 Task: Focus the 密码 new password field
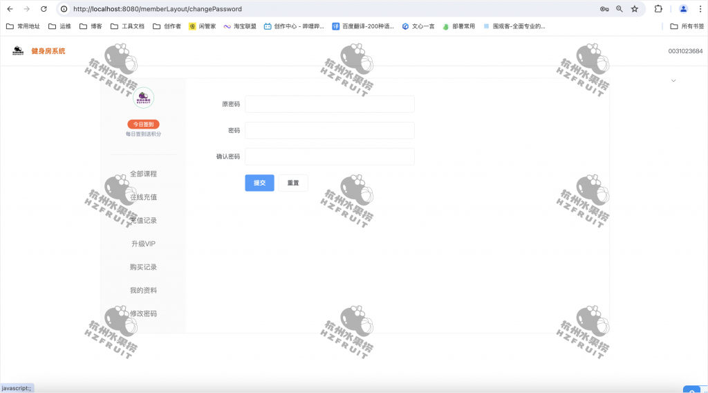coord(330,130)
